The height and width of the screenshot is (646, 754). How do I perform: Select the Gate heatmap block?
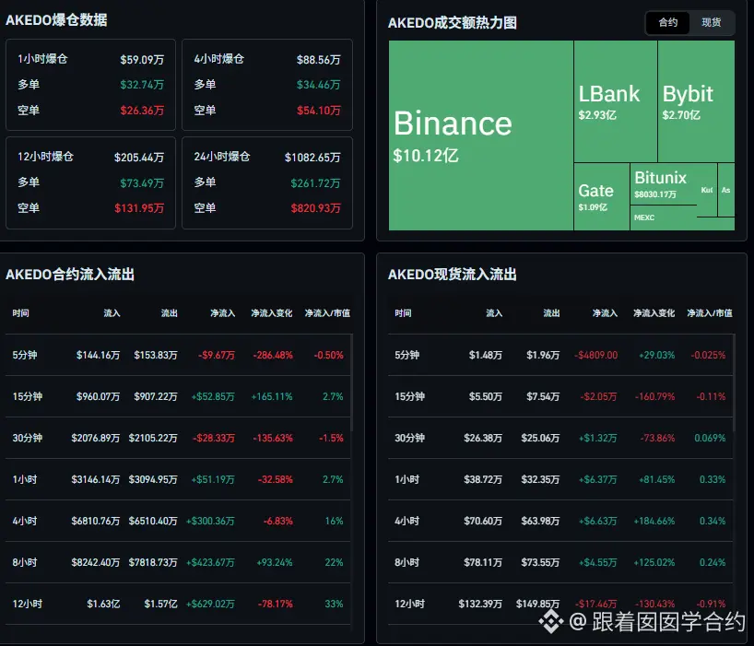coord(602,196)
